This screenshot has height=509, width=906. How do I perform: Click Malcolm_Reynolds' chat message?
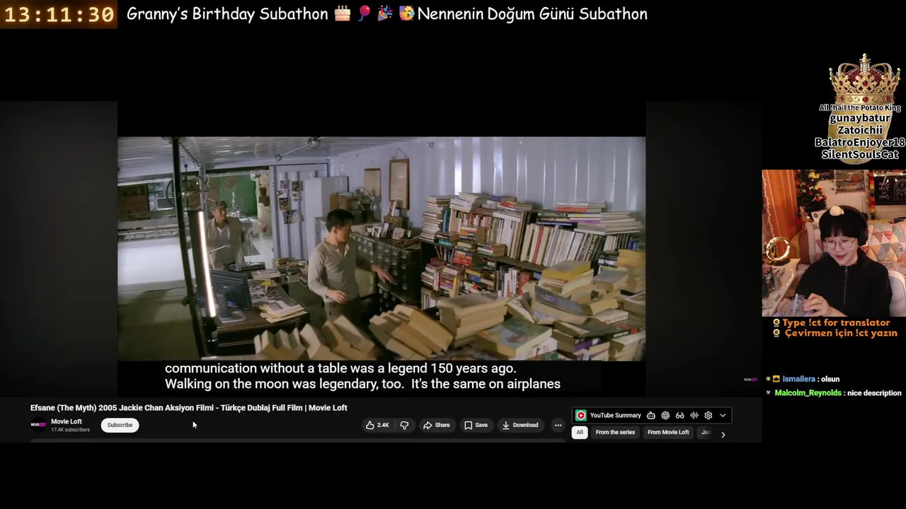tap(834, 393)
